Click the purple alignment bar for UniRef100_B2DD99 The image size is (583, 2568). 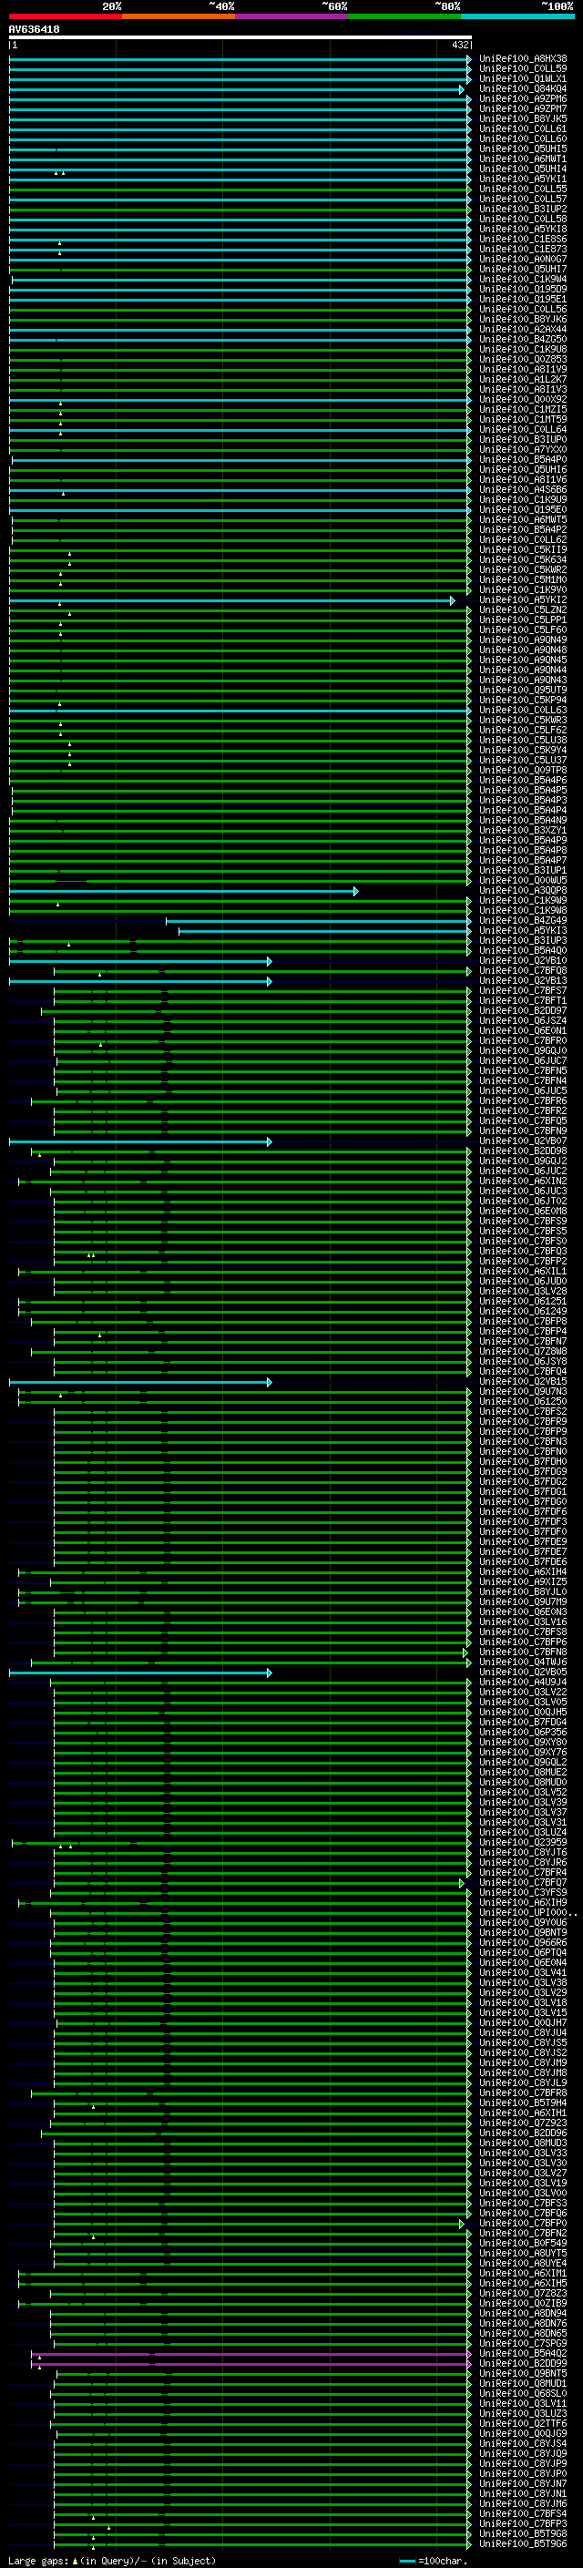pos(251,2364)
